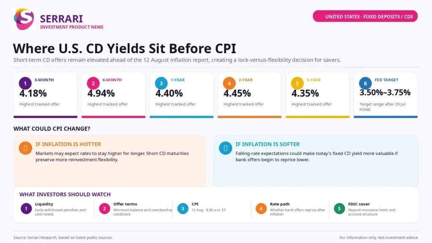The image size is (432, 243).
Task: Select the pink number 2 circle for 6-Month
Action: pos(93,83)
